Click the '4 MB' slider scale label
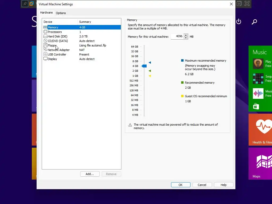The width and height of the screenshot is (272, 204). (135, 115)
